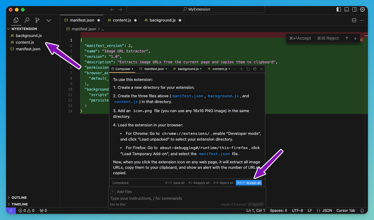Expand the OUTLINE section
The height and width of the screenshot is (220, 374).
19,198
